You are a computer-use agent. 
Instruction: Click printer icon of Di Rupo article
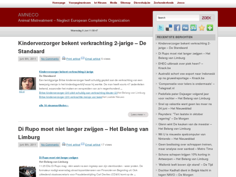(64, 144)
